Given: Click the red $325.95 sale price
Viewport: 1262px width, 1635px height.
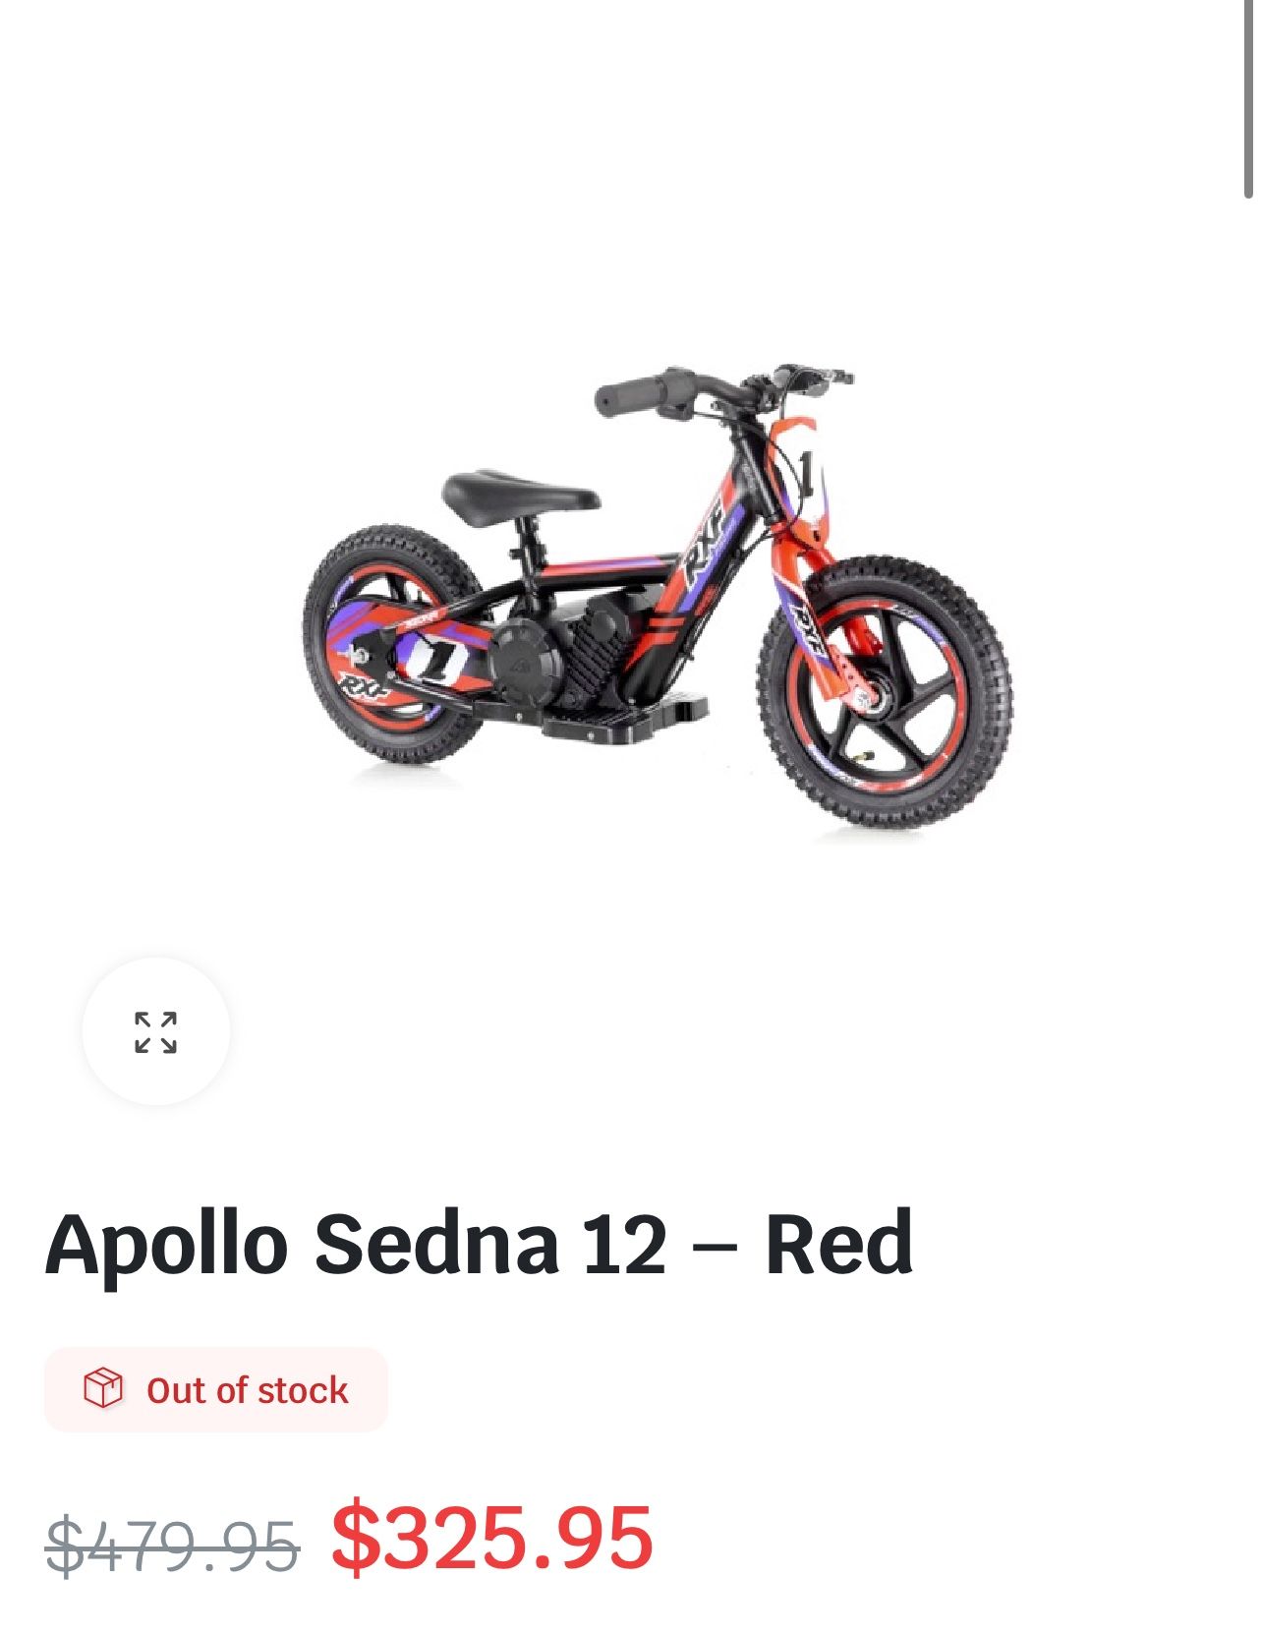Looking at the screenshot, I should (492, 1537).
